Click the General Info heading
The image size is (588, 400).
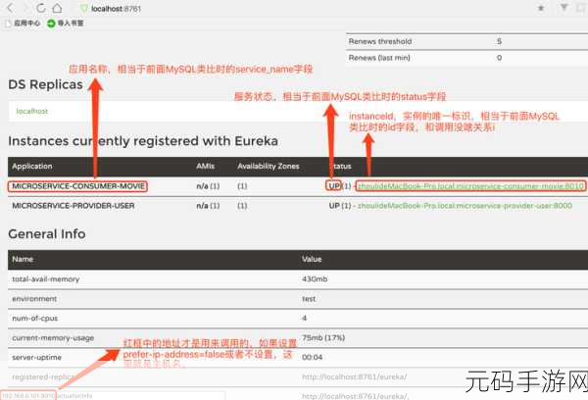[x=47, y=233]
